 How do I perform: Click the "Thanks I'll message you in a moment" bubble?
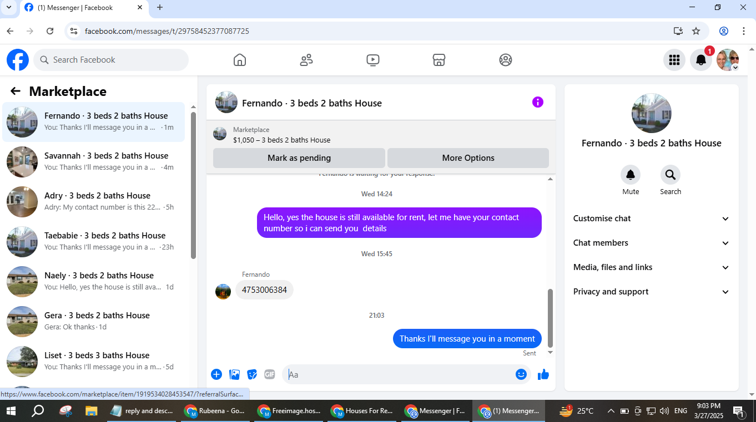click(467, 339)
